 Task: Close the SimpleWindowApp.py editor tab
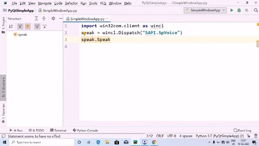(x=107, y=19)
